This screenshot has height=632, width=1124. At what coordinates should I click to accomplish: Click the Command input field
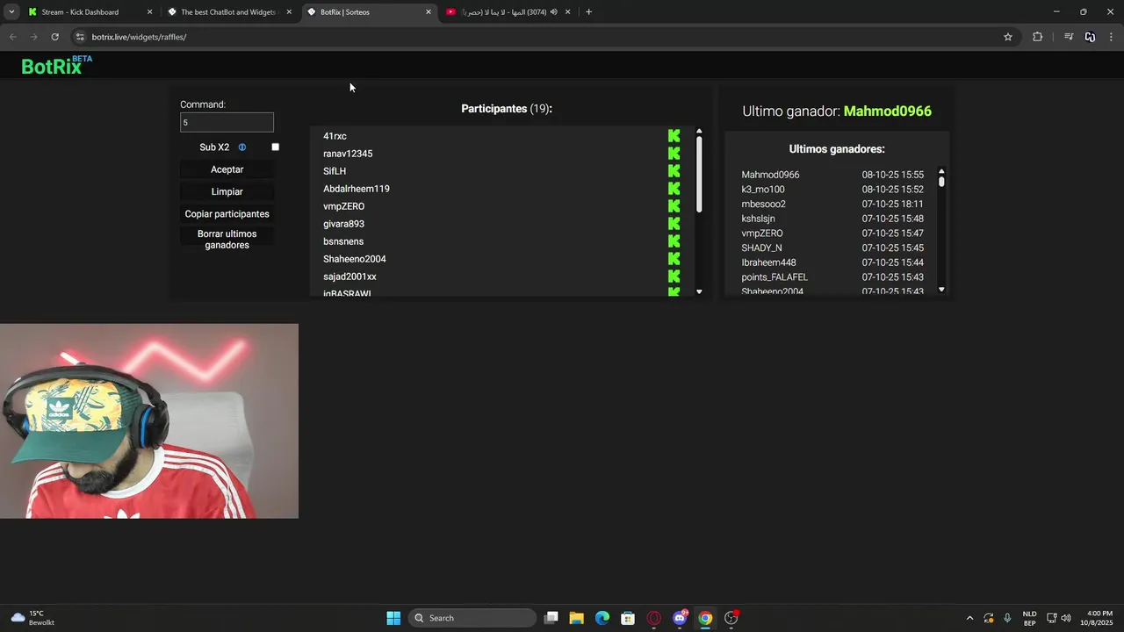click(227, 122)
